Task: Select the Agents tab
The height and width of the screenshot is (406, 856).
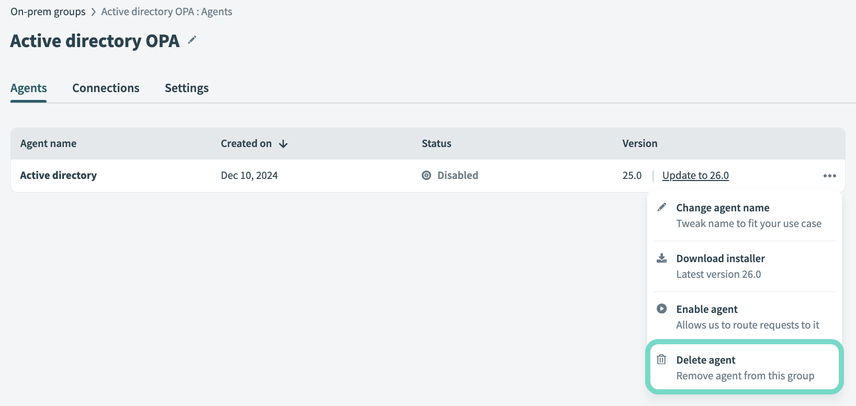Action: coord(29,88)
